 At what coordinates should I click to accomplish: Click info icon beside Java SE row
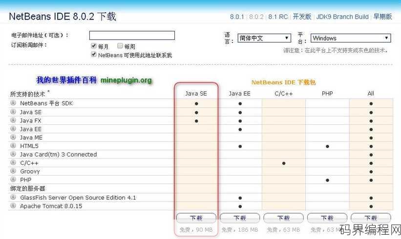13,112
